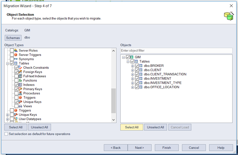Click the Triggers icon under Tables

[x=20, y=97]
